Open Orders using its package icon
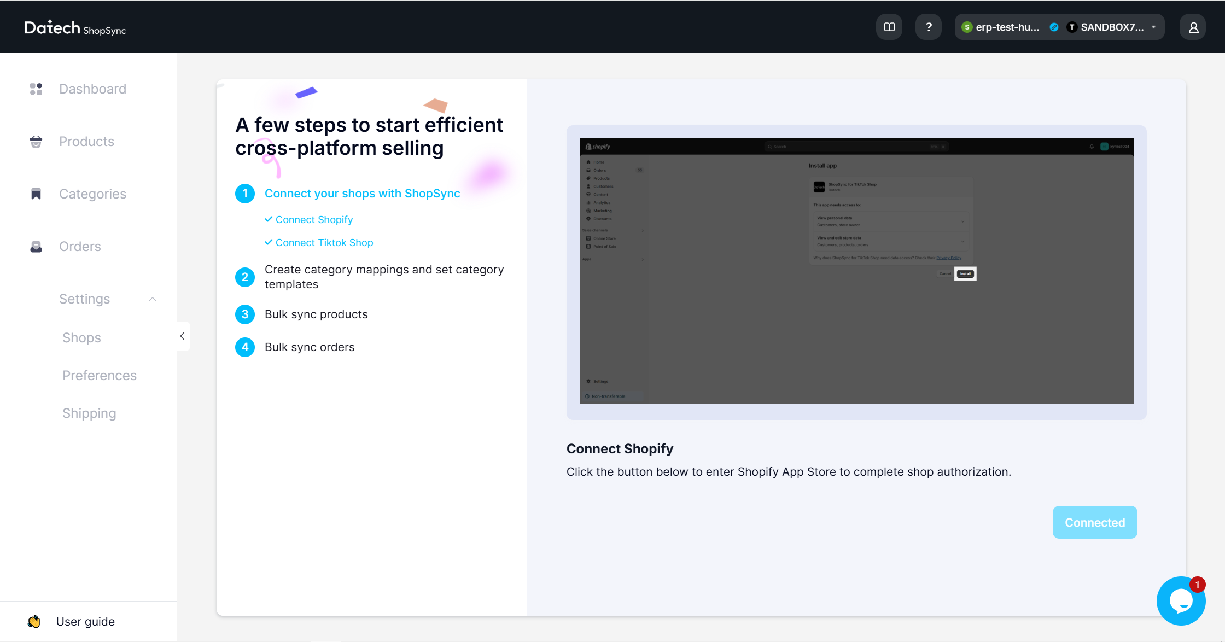Viewport: 1225px width, 642px height. [36, 246]
